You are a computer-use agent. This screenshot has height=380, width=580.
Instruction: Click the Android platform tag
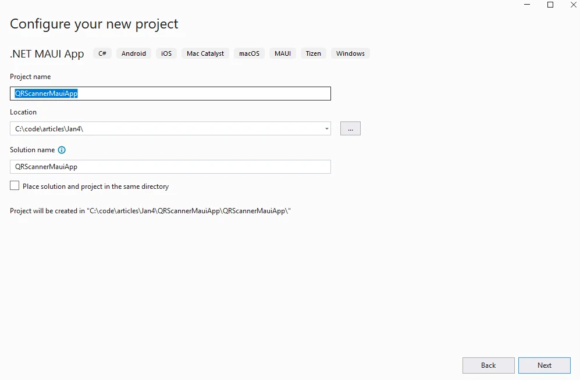pyautogui.click(x=134, y=53)
